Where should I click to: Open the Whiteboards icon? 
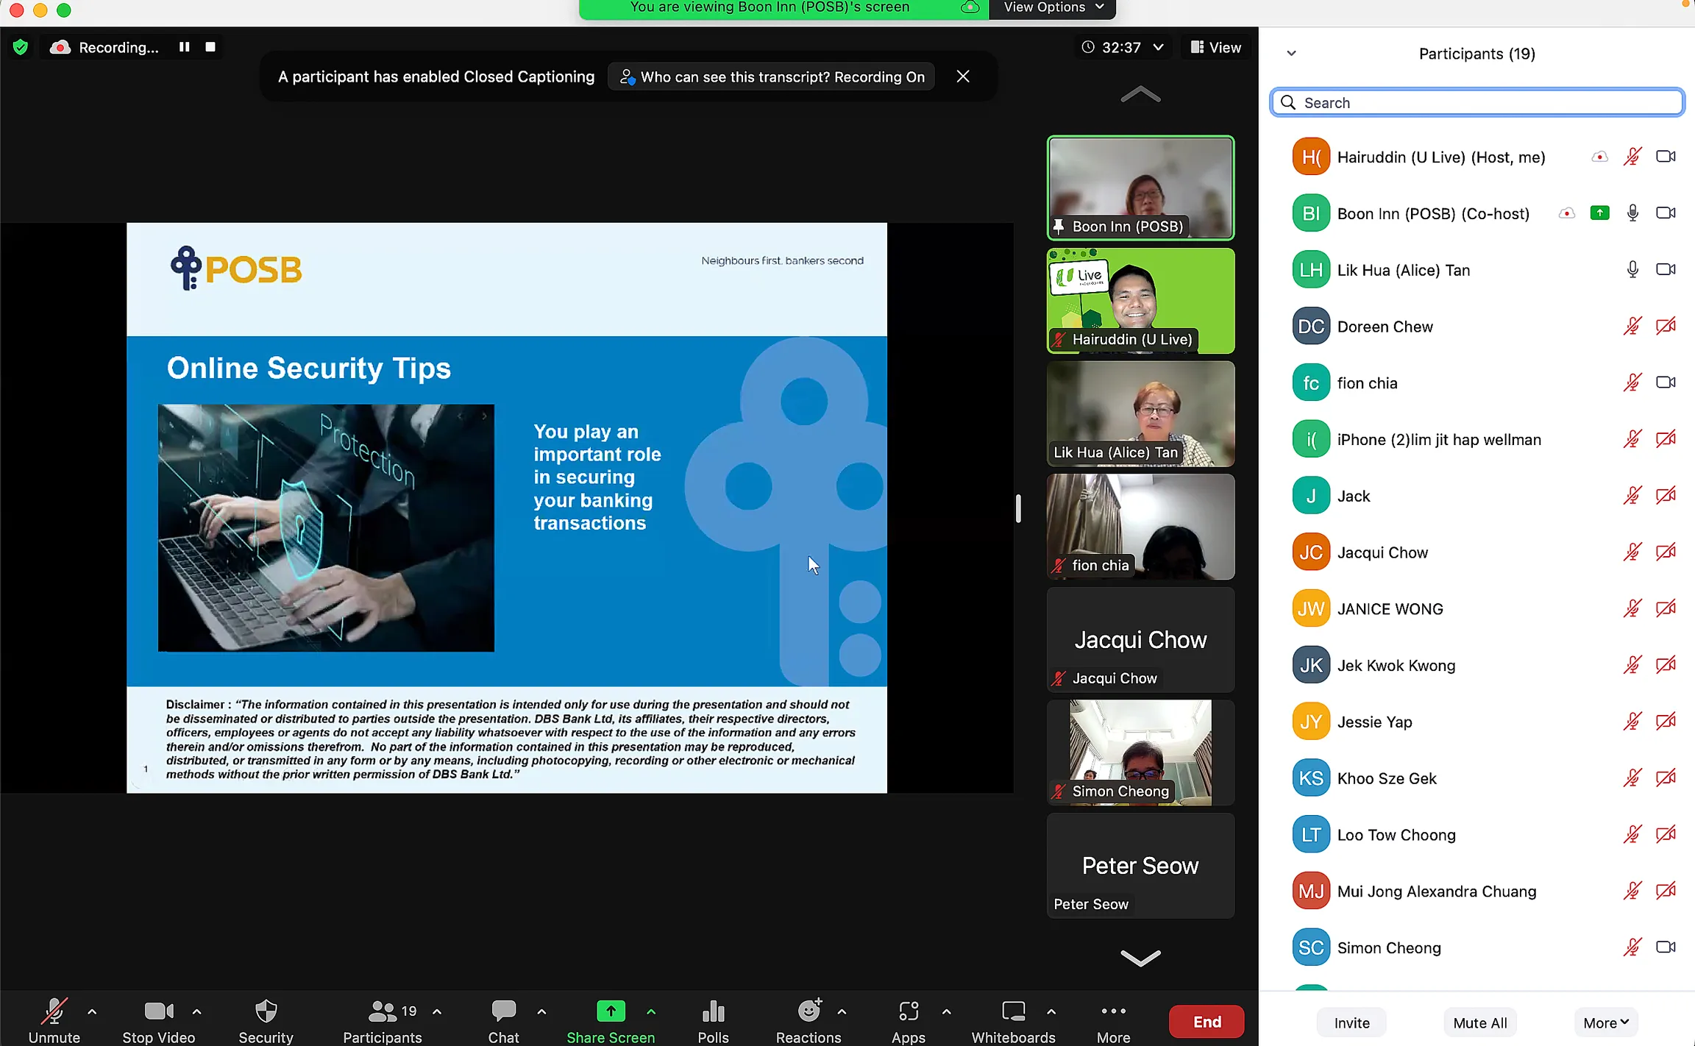(1013, 1011)
